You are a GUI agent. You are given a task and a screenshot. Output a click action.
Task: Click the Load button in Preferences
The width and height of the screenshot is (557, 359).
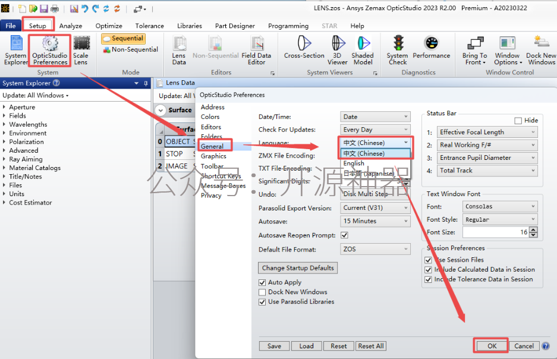click(x=306, y=346)
